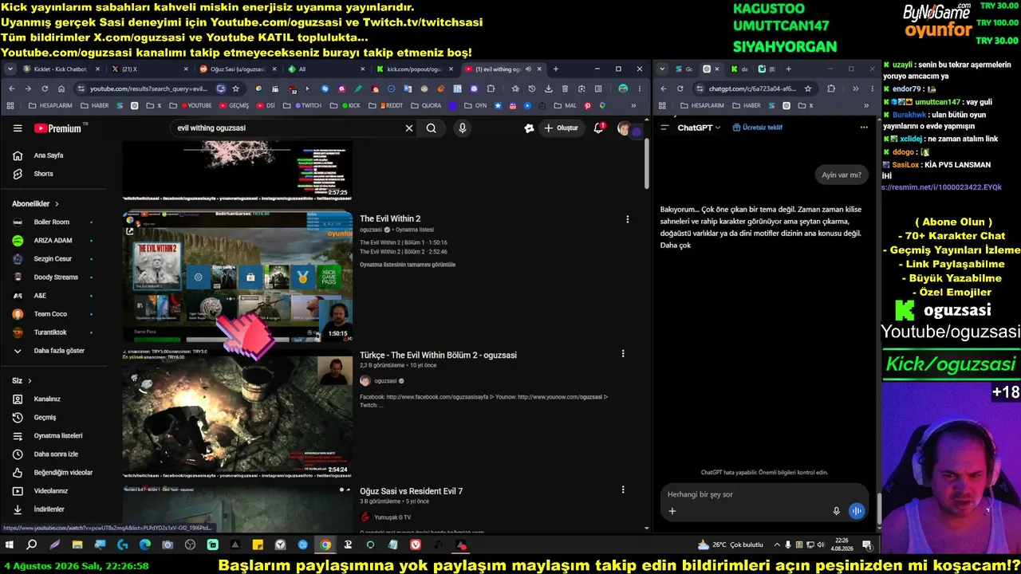Open more options for Türkçe Evil Within Bölüm 2 video

click(x=623, y=354)
